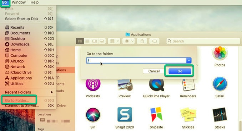Click the Share toolbar icon
The image size is (242, 131).
click(x=142, y=41)
